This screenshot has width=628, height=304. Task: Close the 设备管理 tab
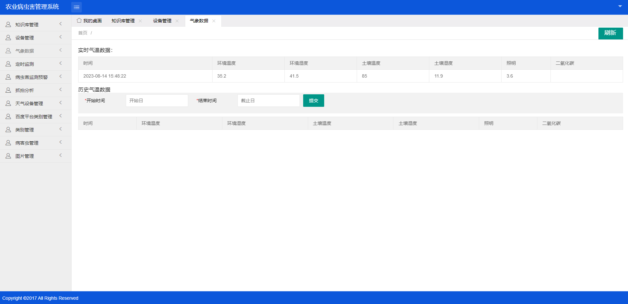[177, 21]
